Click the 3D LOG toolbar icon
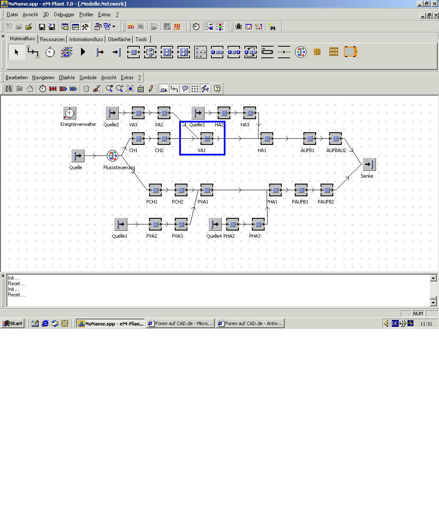The image size is (439, 514). point(177,27)
